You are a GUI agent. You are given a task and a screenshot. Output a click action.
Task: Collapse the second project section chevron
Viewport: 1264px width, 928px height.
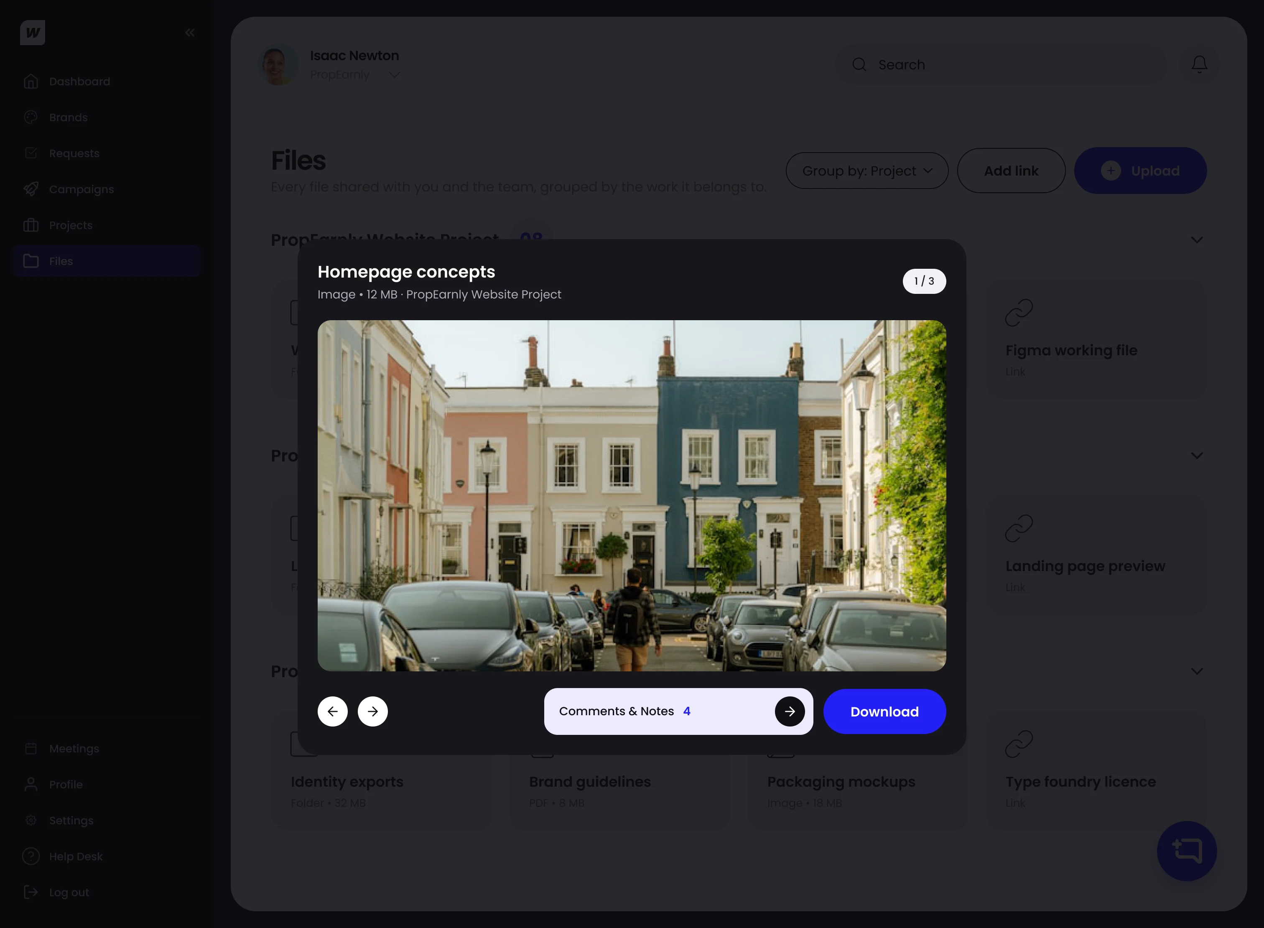(x=1197, y=456)
